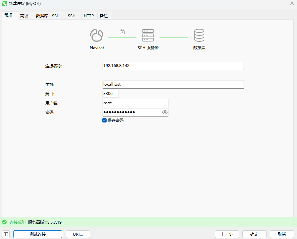This screenshot has width=297, height=239.
Task: Click the SSH 服务器 diagram label
Action: (148, 48)
